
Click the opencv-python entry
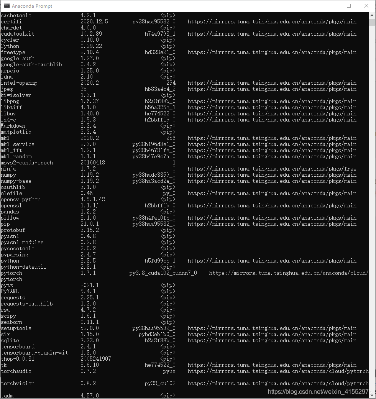click(53, 199)
